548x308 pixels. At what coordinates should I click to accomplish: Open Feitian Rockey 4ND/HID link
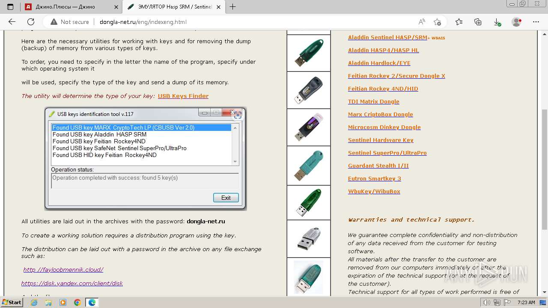click(x=383, y=89)
